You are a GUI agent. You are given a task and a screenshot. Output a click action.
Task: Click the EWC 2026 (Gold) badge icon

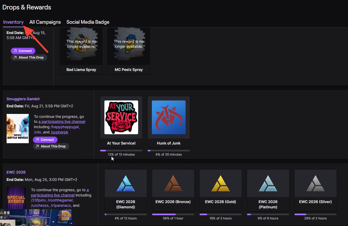click(x=221, y=184)
